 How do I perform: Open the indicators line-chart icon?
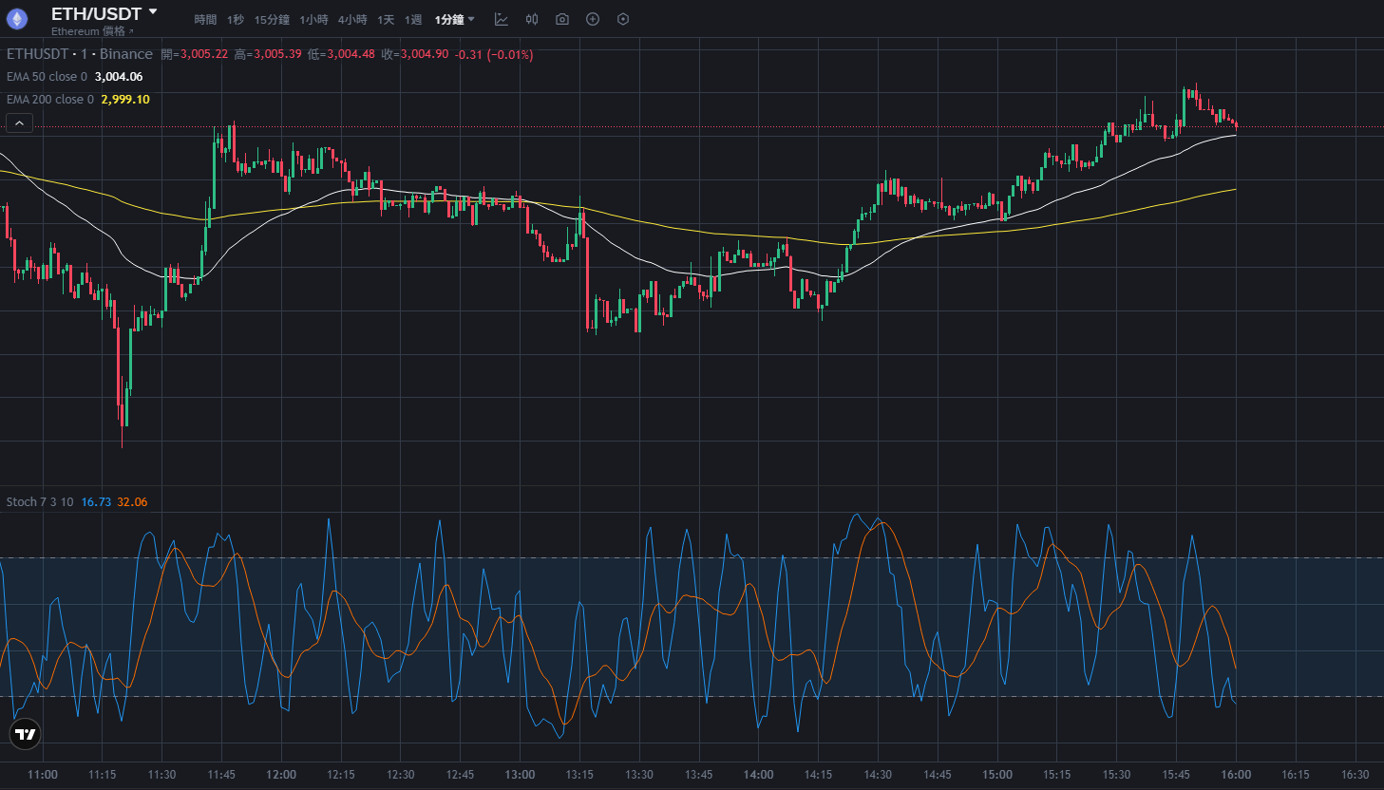click(x=502, y=19)
